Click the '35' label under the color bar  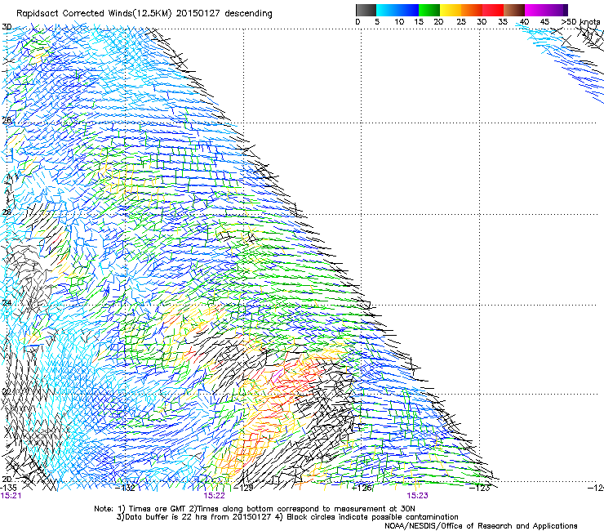(x=502, y=22)
